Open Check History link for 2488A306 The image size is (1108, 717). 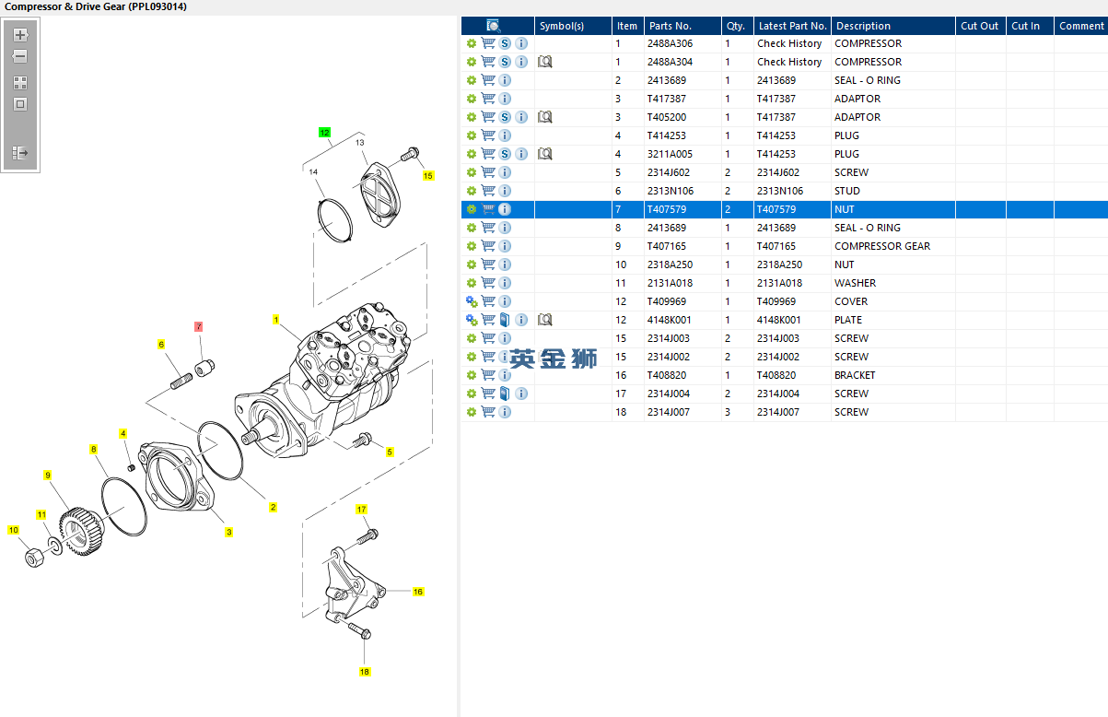(789, 43)
